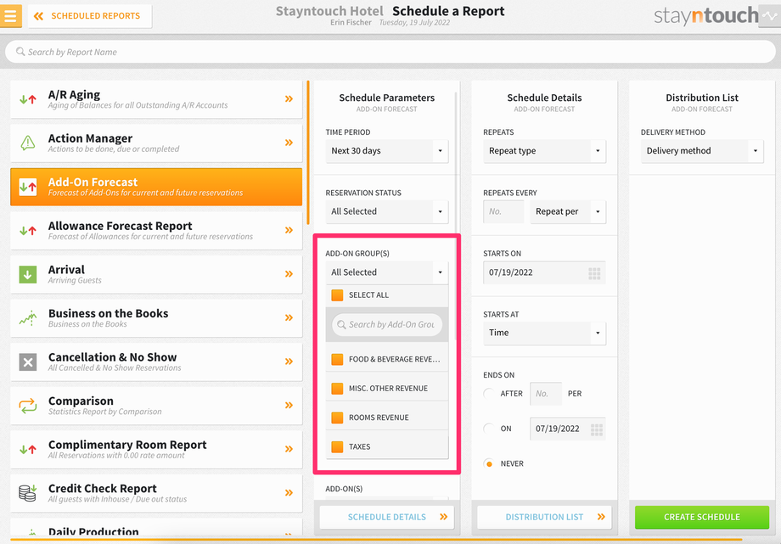
Task: Open the Arrival report chevron
Action: coord(289,274)
